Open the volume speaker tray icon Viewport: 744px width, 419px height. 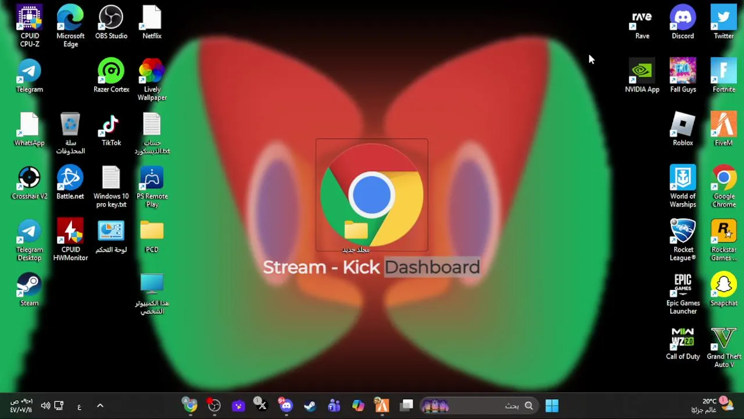coord(45,406)
